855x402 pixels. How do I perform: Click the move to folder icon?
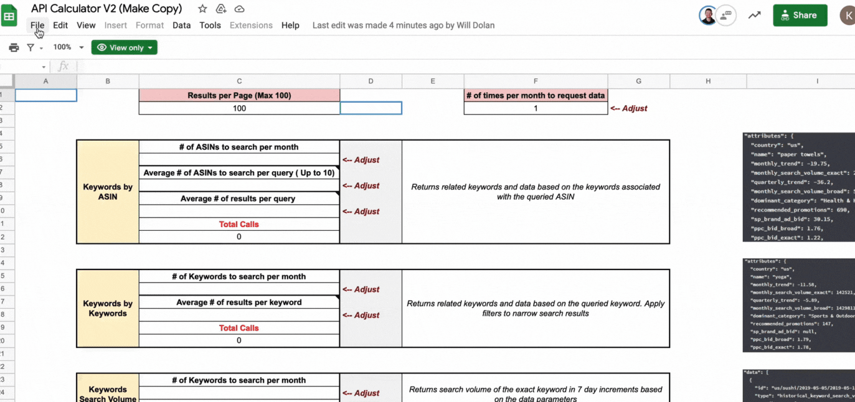pos(220,9)
